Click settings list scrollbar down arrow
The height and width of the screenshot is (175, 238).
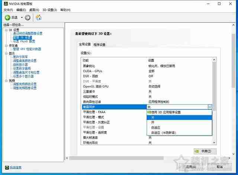click(214, 142)
